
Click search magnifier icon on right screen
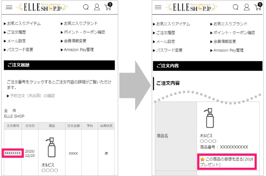pyautogui.click(x=236, y=7)
